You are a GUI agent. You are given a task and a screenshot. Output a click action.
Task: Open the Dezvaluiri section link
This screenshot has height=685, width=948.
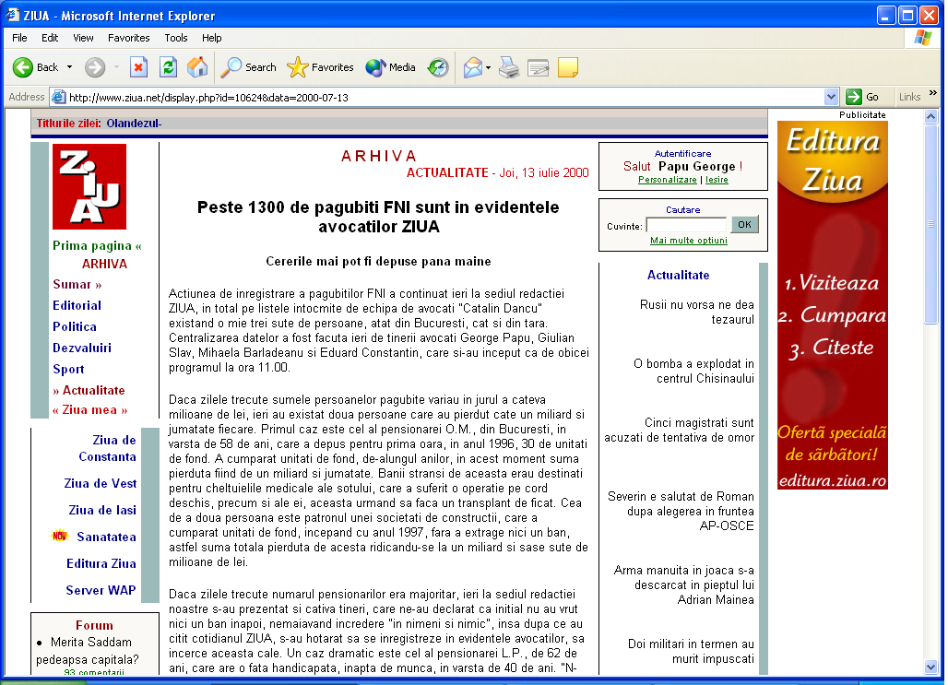(x=82, y=348)
